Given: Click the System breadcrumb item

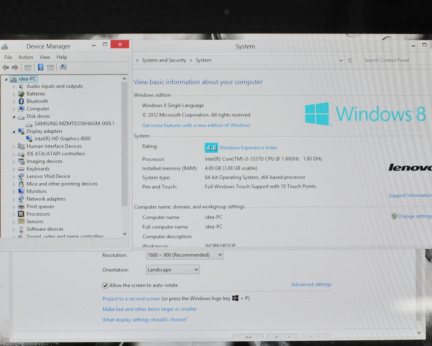Looking at the screenshot, I should tap(203, 60).
